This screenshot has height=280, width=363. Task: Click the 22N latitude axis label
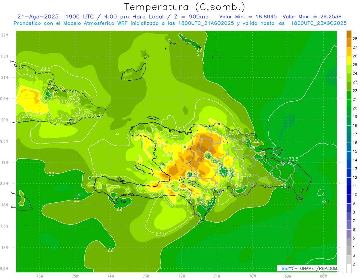pos(5,35)
